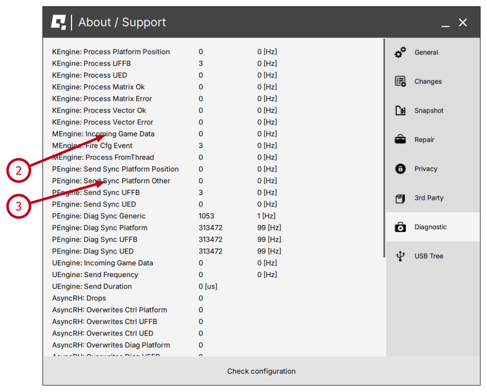Open the Privacy section
The height and width of the screenshot is (392, 487).
pos(425,169)
